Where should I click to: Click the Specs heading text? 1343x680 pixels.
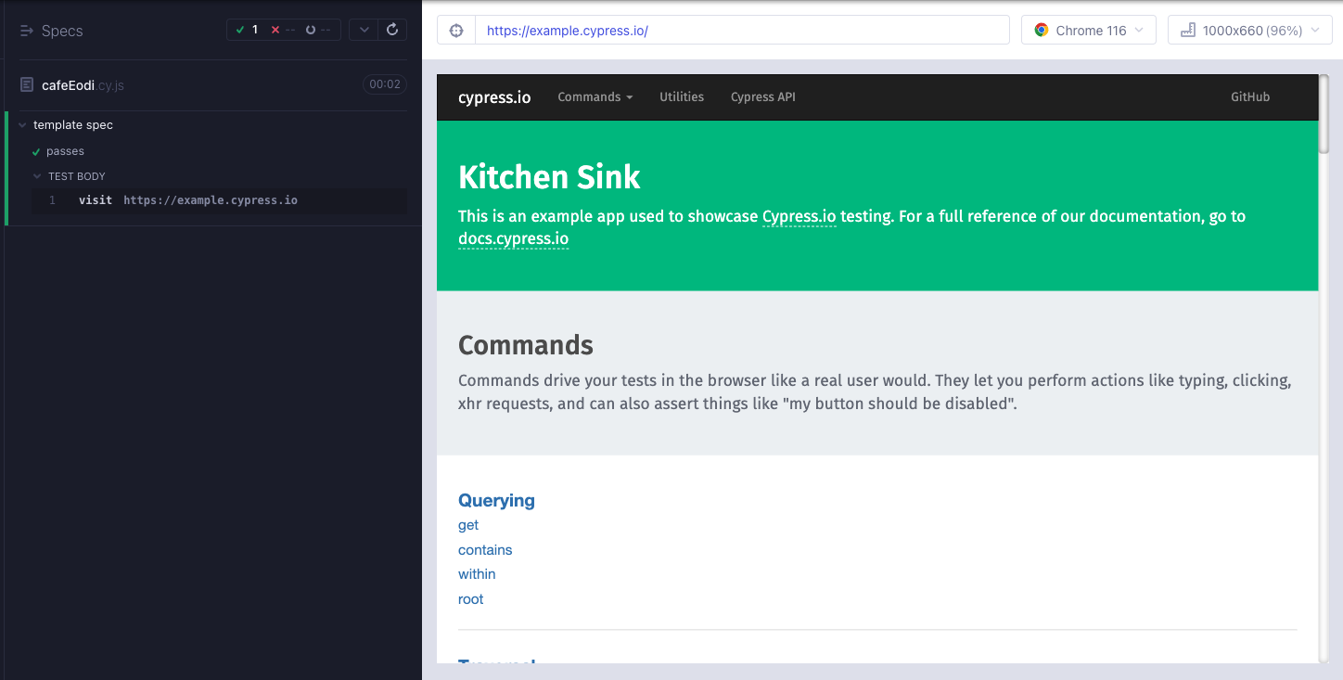point(62,31)
